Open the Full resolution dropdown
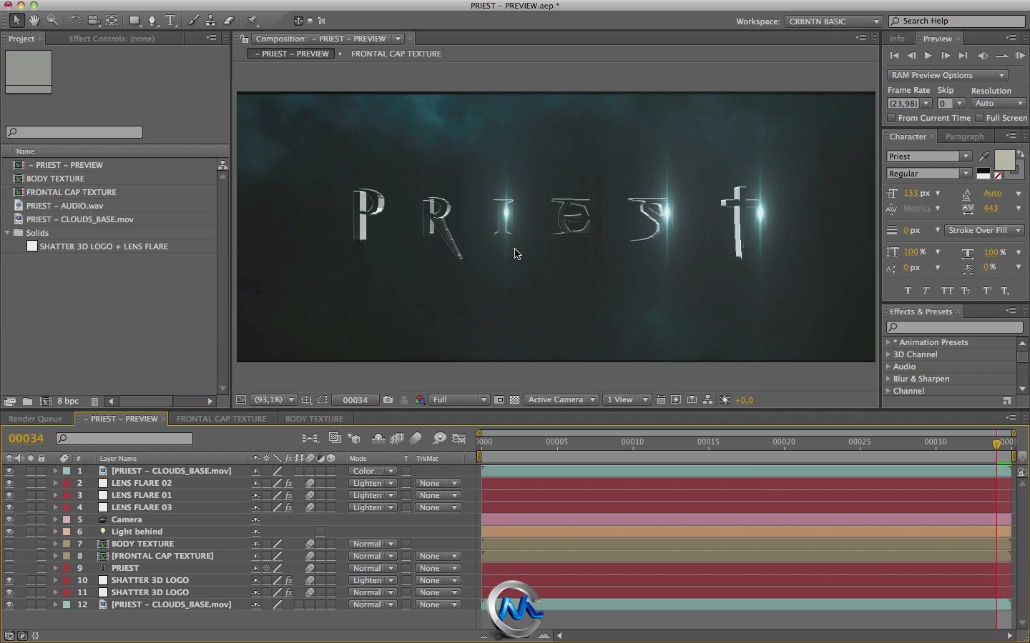This screenshot has width=1030, height=643. 458,400
